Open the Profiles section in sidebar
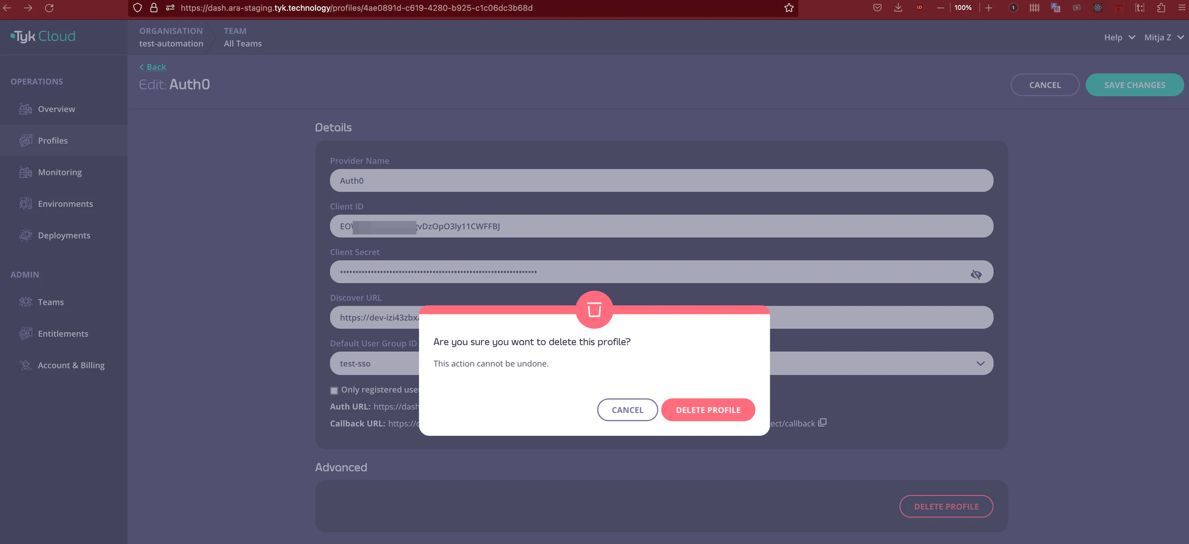1189x544 pixels. pos(53,140)
